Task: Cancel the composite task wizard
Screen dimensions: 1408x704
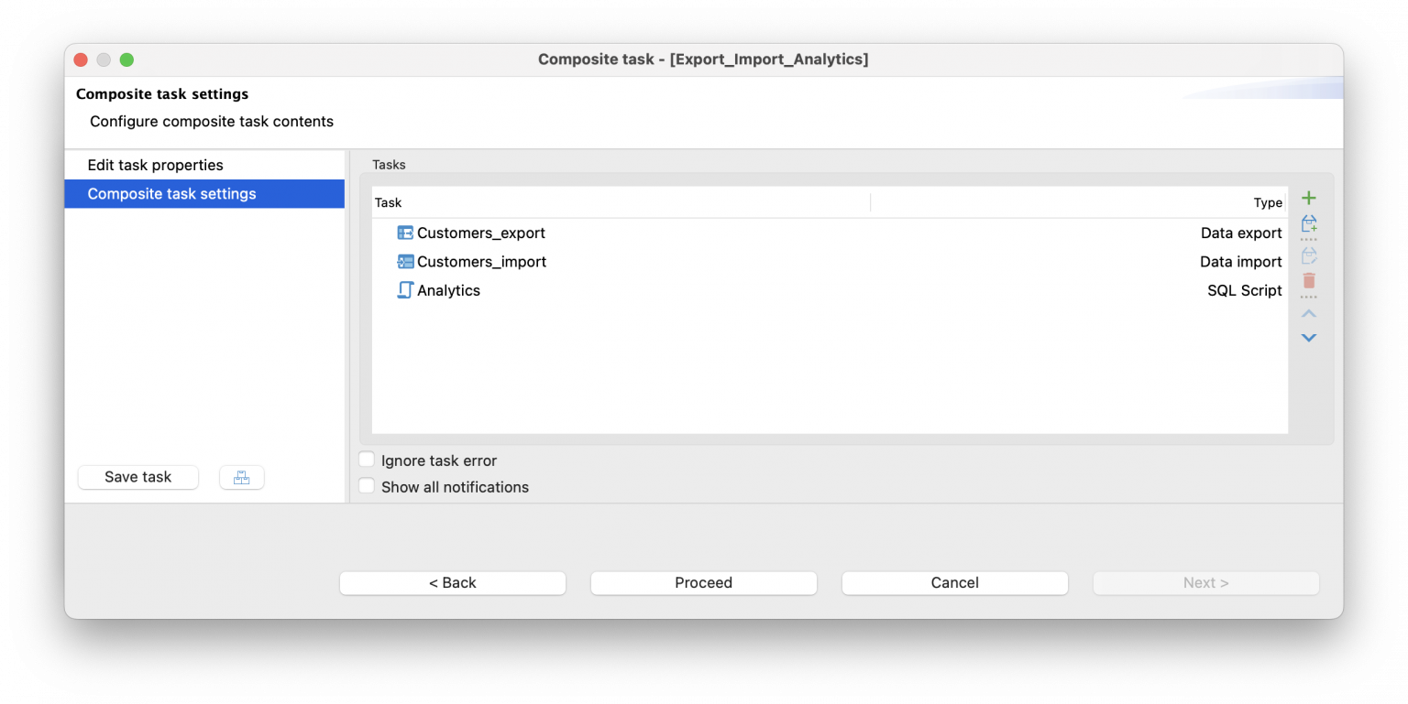Action: click(953, 582)
